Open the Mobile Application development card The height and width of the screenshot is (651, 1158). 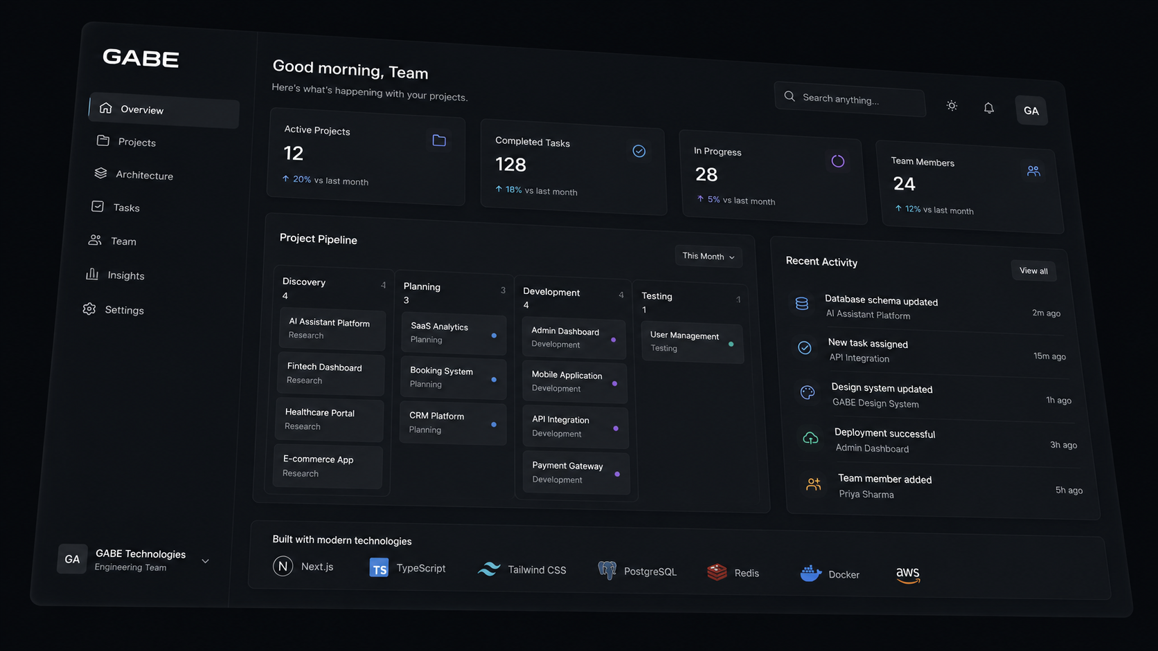pos(574,382)
